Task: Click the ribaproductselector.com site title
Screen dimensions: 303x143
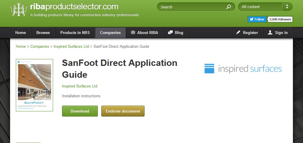Action: [x=74, y=7]
